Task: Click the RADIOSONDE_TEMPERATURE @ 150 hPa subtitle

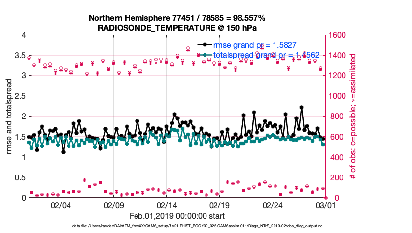Action: (x=177, y=28)
